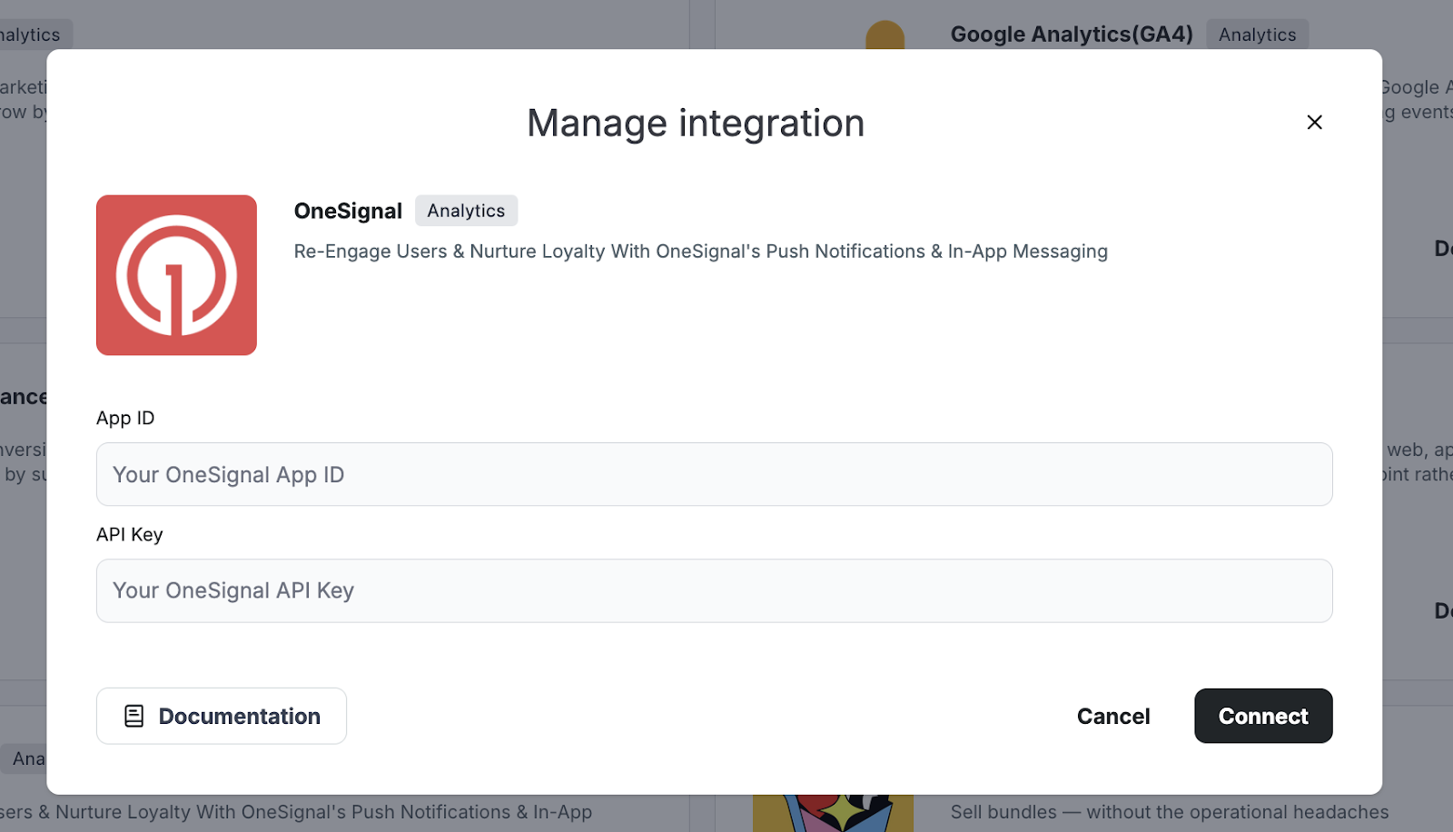Select the Re-Engage Users description in dialog
This screenshot has width=1453, height=832.
pyautogui.click(x=700, y=252)
